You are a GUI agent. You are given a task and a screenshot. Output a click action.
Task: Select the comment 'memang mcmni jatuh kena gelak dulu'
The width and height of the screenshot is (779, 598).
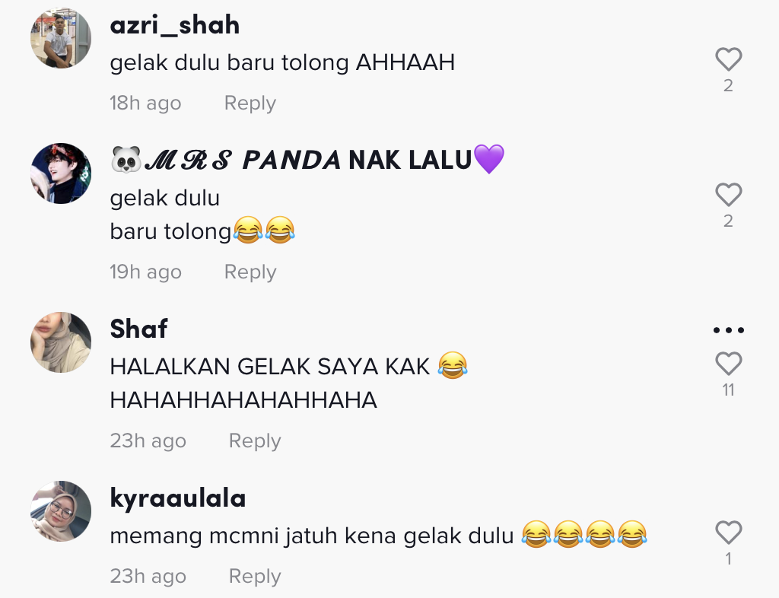click(379, 536)
